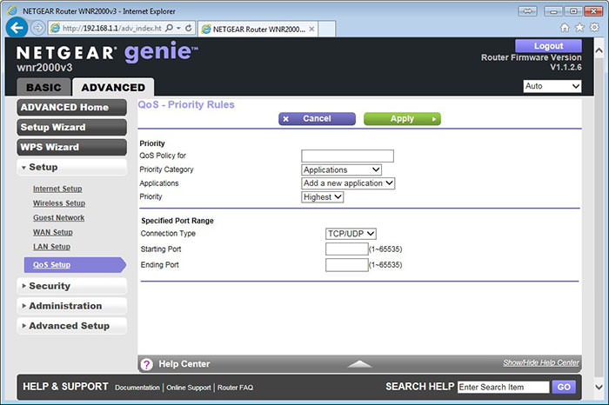Select the Connection Type TCP/UDP dropdown
Image resolution: width=609 pixels, height=405 pixels.
[x=351, y=234]
